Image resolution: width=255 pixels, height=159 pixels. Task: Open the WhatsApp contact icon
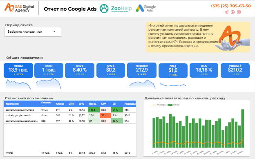[x=233, y=12]
